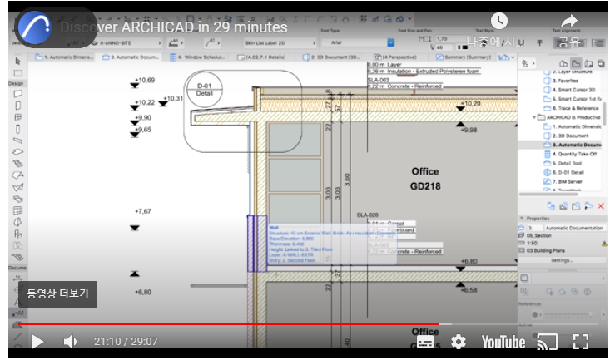Open the A-ANNO-SITE layer dropdown
This screenshot has height=360, width=610.
point(126,42)
